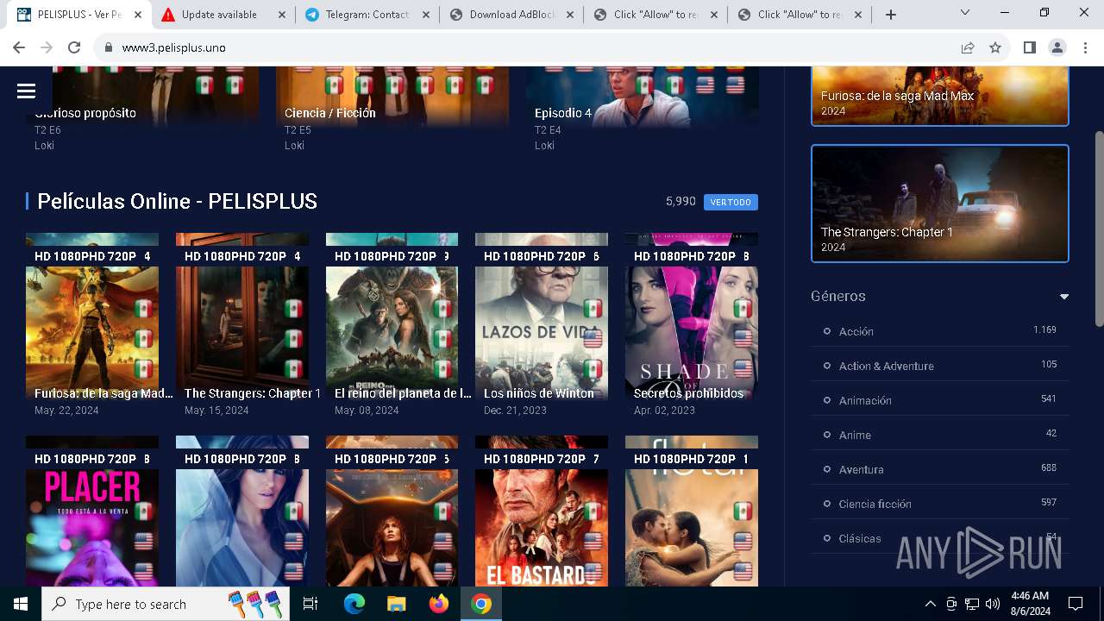Open the PLACER movie poster

(x=92, y=511)
